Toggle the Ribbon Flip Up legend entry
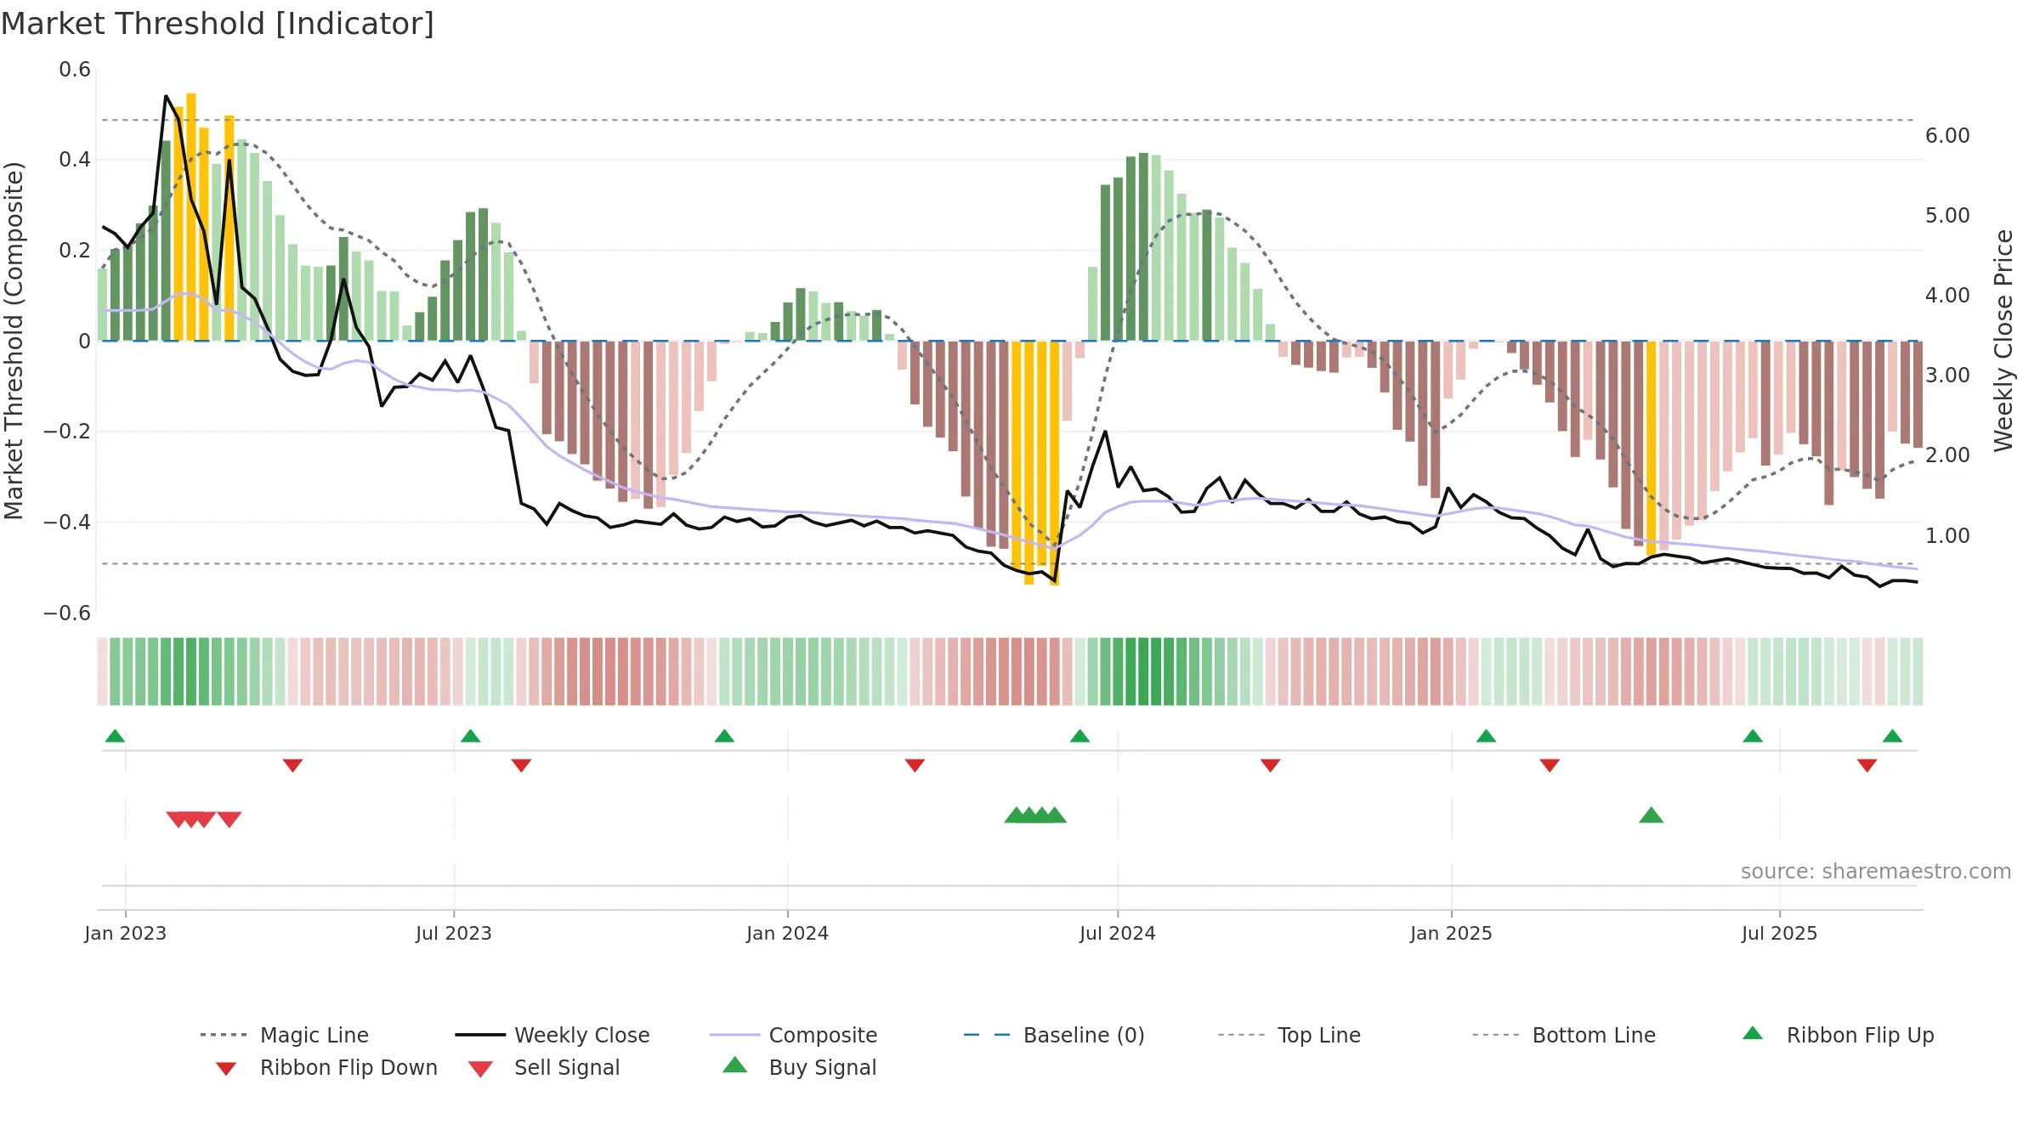 (x=1838, y=1035)
